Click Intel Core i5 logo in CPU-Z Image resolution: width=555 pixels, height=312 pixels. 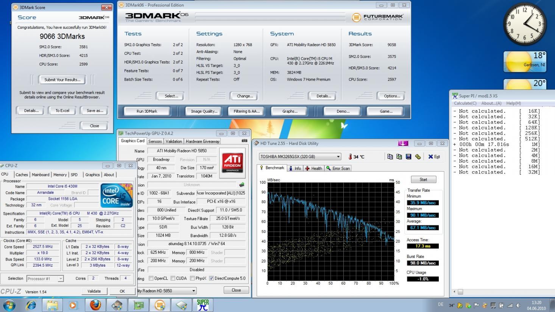[117, 195]
